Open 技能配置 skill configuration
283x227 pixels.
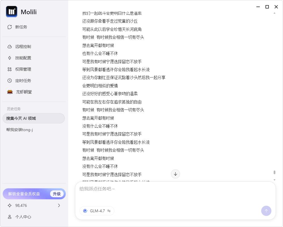point(23,58)
